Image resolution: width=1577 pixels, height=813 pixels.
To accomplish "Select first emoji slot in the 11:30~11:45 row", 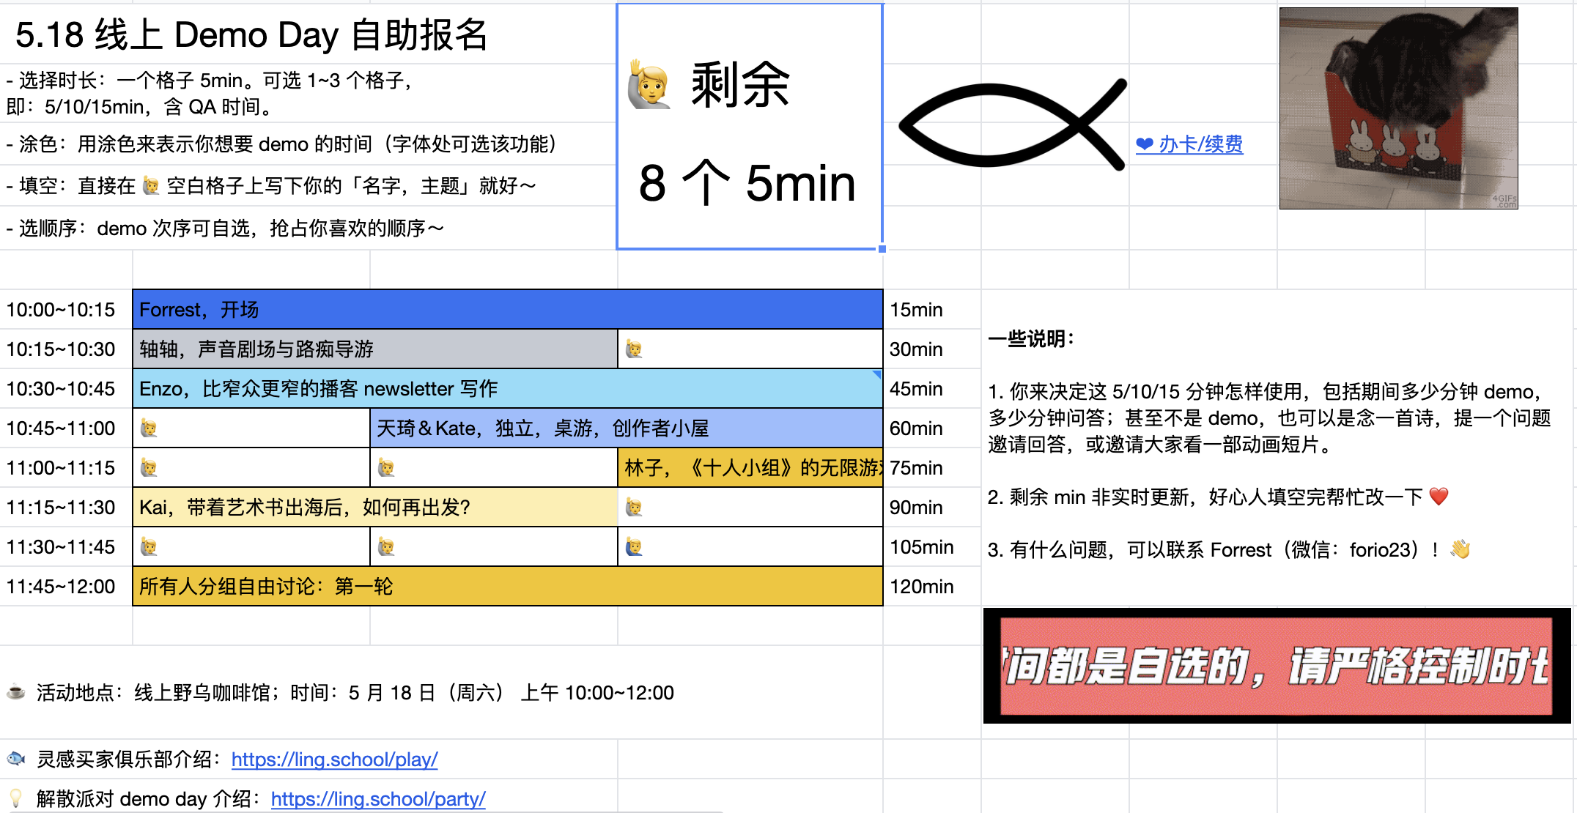I will click(x=149, y=547).
